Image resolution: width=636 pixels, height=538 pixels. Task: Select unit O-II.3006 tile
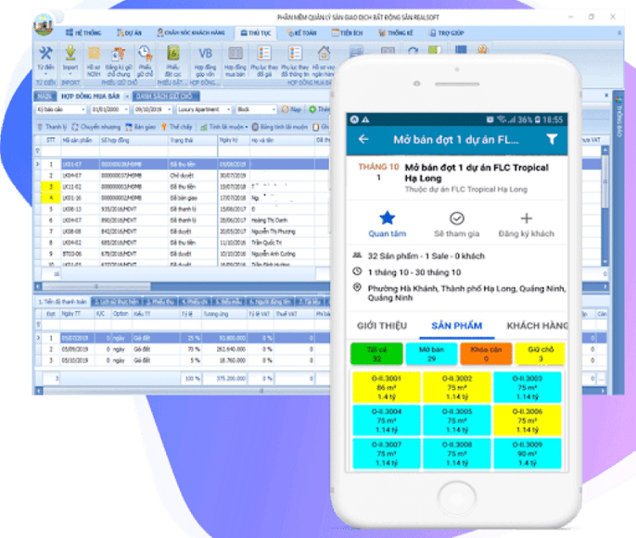527,420
